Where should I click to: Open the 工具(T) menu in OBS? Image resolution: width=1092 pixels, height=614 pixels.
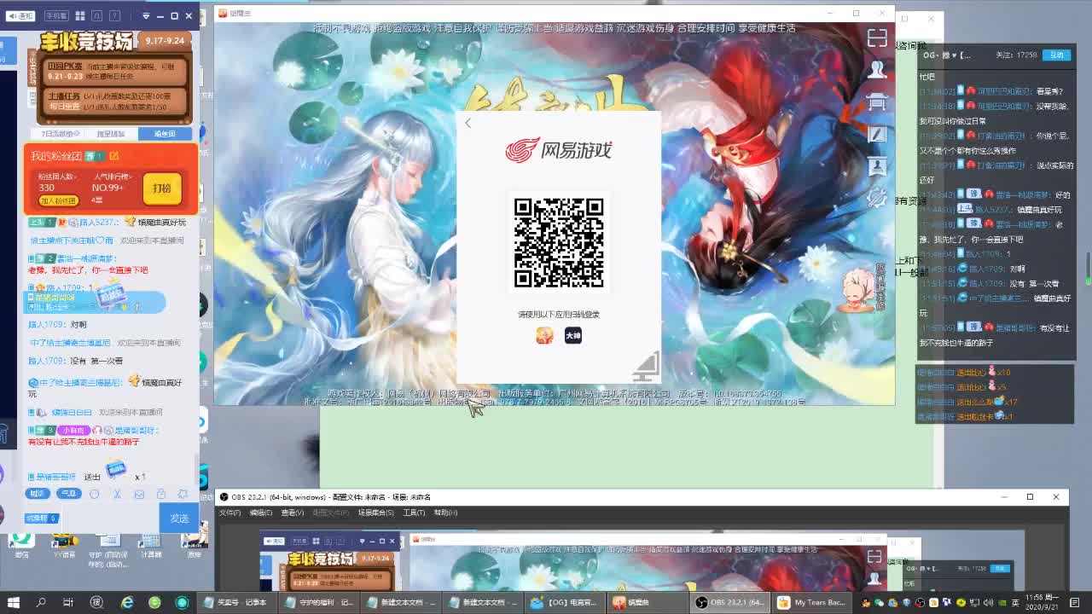(x=414, y=513)
